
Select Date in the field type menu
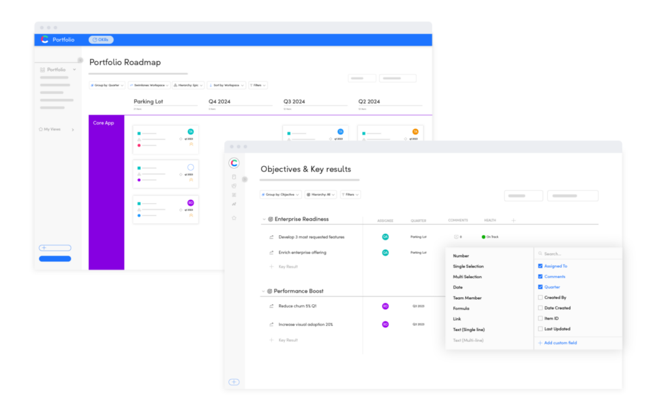click(x=458, y=287)
